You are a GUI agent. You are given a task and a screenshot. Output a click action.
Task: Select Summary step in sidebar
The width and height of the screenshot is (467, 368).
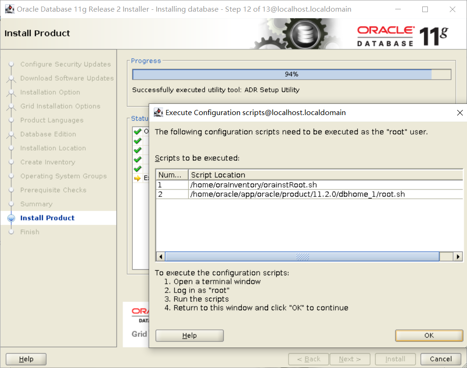pyautogui.click(x=36, y=204)
